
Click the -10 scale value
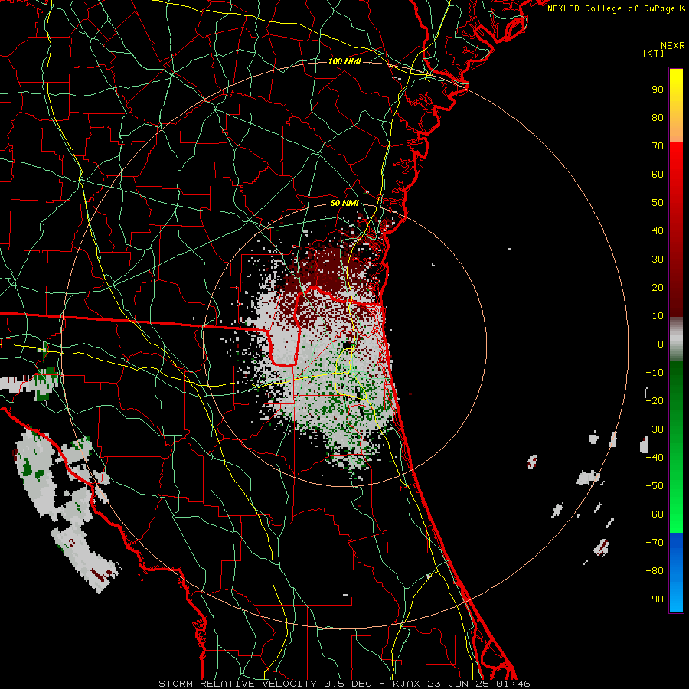[655, 373]
